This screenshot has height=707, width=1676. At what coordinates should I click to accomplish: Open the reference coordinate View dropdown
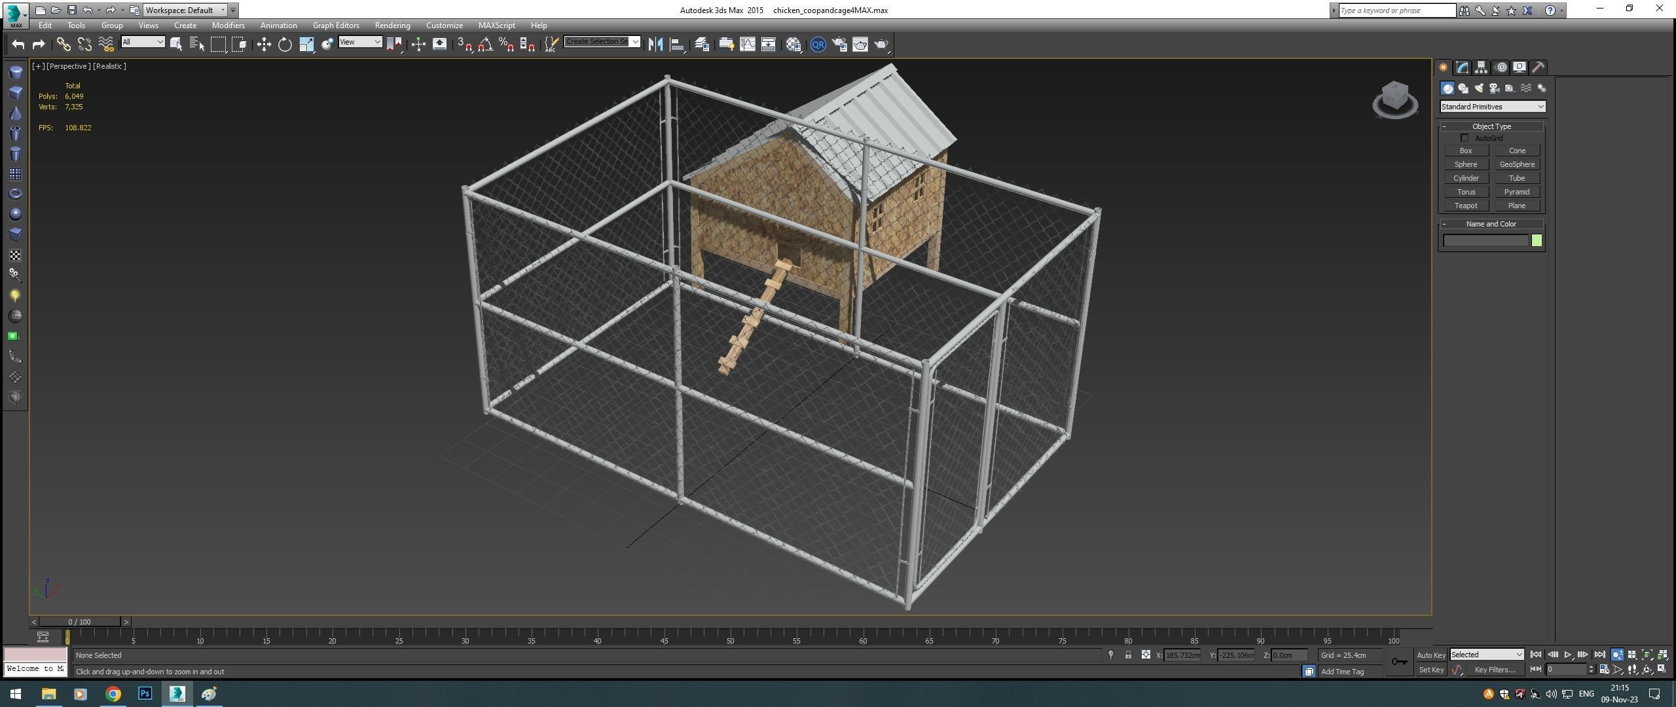coord(360,42)
